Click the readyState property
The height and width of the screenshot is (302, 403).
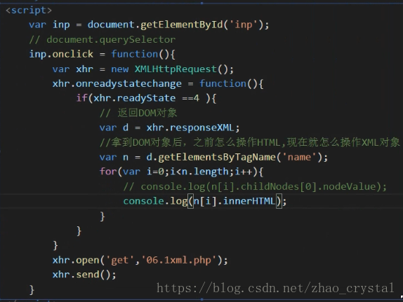146,98
